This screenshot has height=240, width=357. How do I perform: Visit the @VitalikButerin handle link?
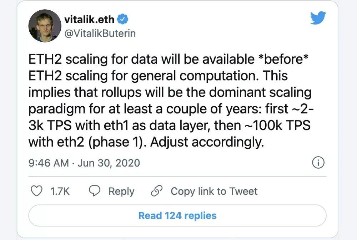point(100,33)
